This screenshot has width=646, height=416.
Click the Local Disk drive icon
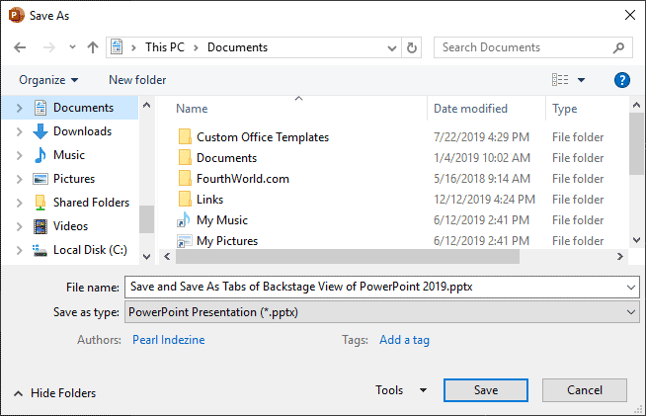(40, 250)
